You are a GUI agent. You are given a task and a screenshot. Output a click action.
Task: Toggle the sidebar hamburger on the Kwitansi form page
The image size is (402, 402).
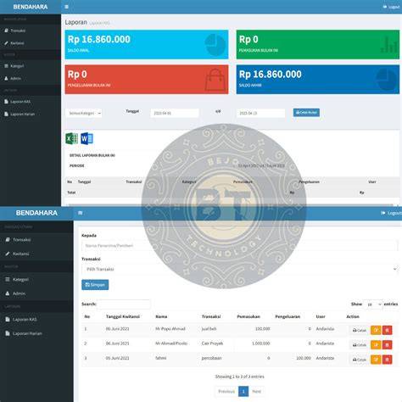coord(81,213)
